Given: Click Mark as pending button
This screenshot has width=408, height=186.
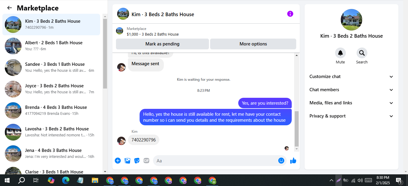Looking at the screenshot, I should [x=162, y=44].
